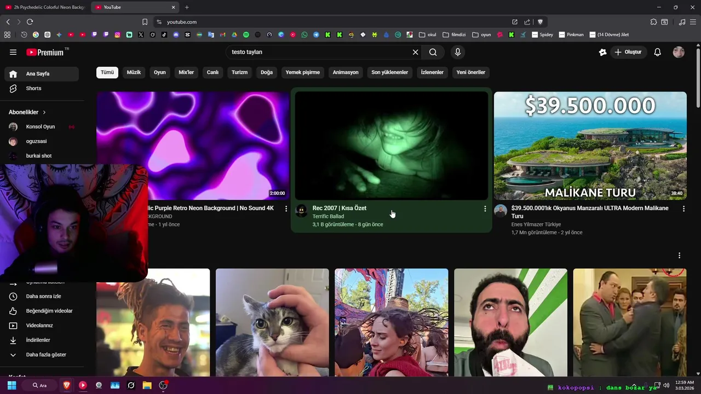This screenshot has height=394, width=701.
Task: Open burkai shot subscription channel
Action: click(42, 156)
